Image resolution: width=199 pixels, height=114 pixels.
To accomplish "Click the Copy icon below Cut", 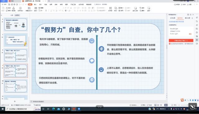I will click(7, 11).
